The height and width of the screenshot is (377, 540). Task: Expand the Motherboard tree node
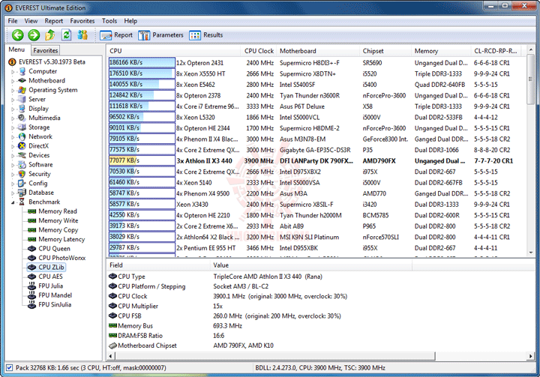(x=13, y=81)
